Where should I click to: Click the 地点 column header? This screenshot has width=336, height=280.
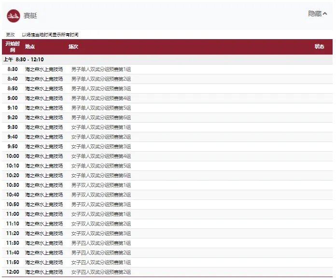point(30,47)
